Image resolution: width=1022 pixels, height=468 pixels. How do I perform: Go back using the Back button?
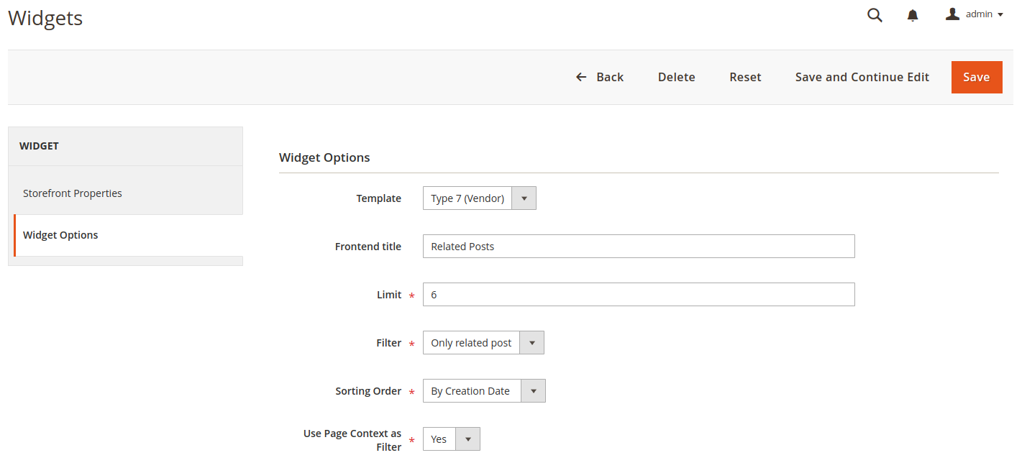(600, 77)
